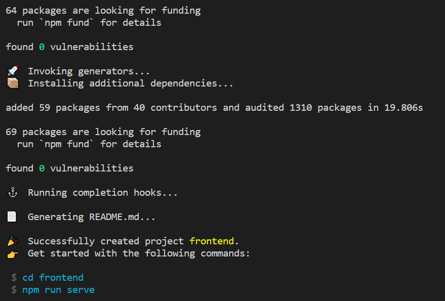The height and width of the screenshot is (301, 445).
Task: Click the rocket emoji before Invoking generators
Action: (13, 71)
